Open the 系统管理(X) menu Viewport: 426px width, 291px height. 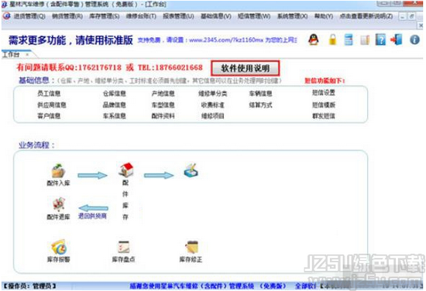(x=292, y=16)
